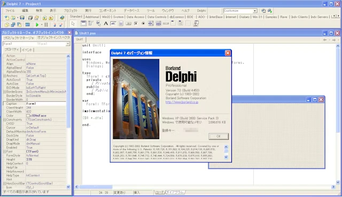Viewport: 342px width, 197px height.
Task: Open the ファイル menu
Action: (10, 11)
